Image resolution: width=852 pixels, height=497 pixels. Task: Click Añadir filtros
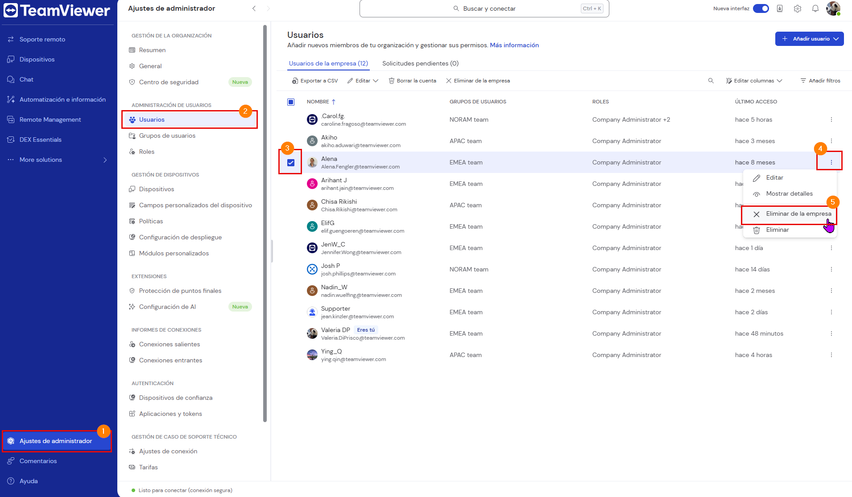pos(820,81)
